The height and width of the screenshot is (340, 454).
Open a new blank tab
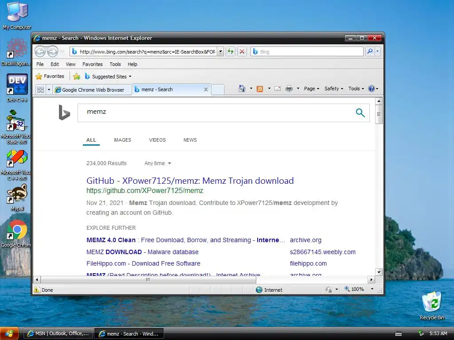coord(217,89)
